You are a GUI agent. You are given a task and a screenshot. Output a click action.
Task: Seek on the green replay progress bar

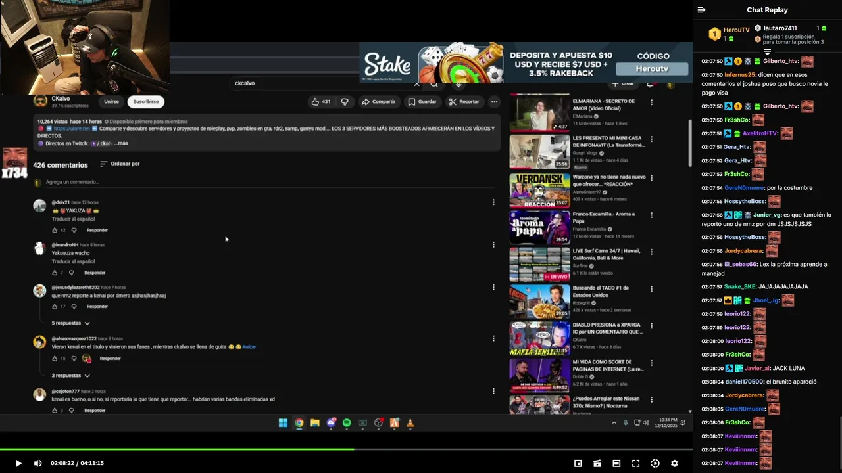coord(346,449)
